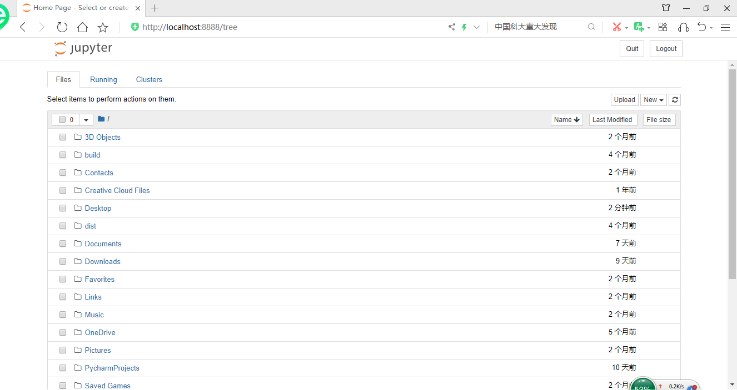Click the share icon in toolbar
Viewport: 737px width, 390px height.
point(451,26)
